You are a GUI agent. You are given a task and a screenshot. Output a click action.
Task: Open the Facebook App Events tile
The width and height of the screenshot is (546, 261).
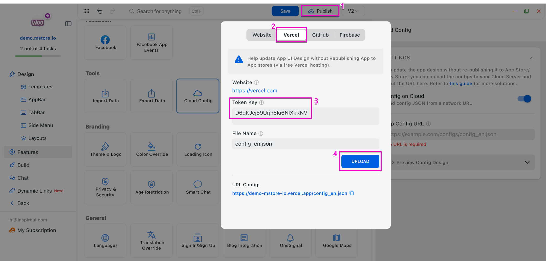pos(152,43)
